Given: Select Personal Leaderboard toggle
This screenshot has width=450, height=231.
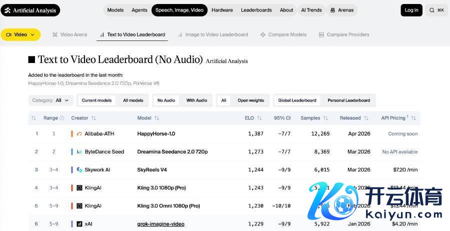Looking at the screenshot, I should coord(348,100).
